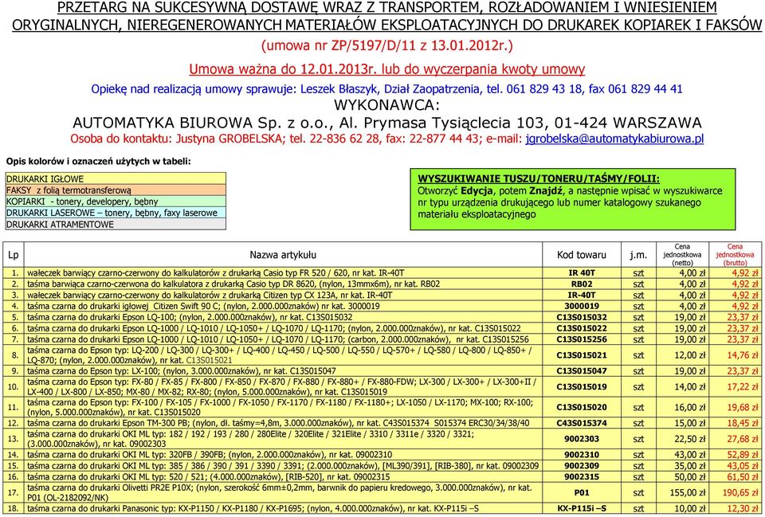Select the DRUKARKI ATRAMENTOWE legend entry

click(116, 225)
